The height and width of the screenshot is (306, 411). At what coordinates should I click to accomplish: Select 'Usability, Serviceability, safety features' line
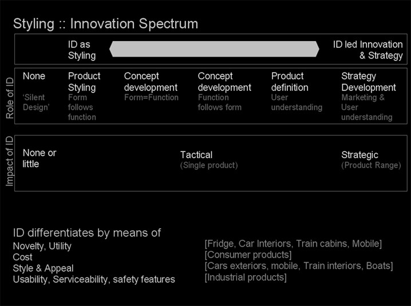[94, 279]
